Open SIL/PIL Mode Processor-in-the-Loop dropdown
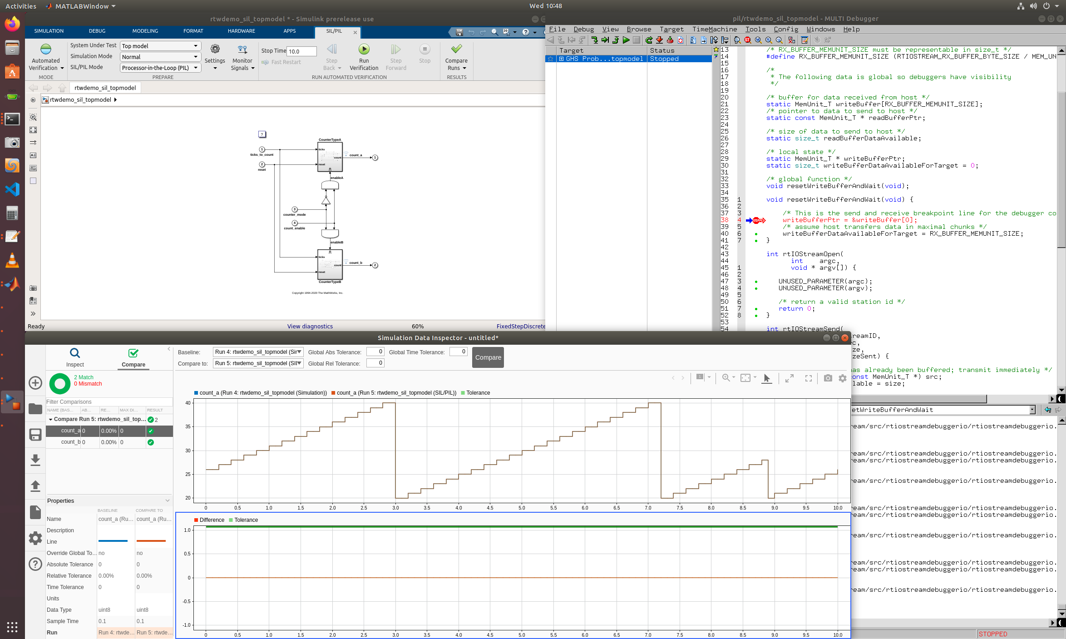This screenshot has width=1066, height=639. 160,68
